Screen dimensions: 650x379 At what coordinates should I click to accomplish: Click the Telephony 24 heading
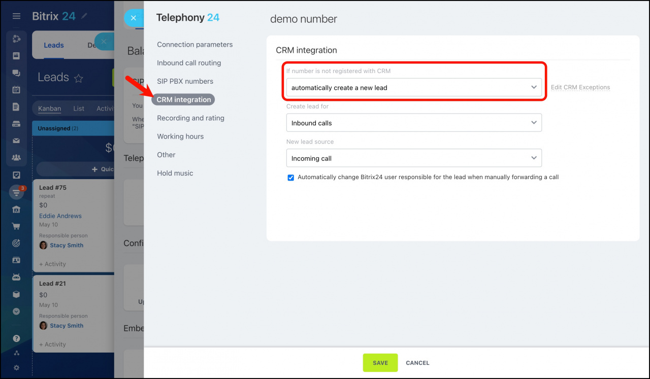click(x=188, y=18)
